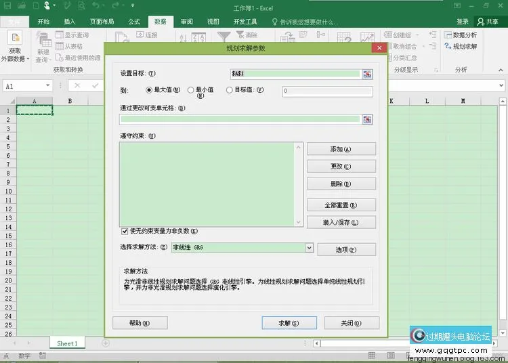The width and height of the screenshot is (508, 363).
Task: Click the 共享 share icon
Action: (488, 22)
